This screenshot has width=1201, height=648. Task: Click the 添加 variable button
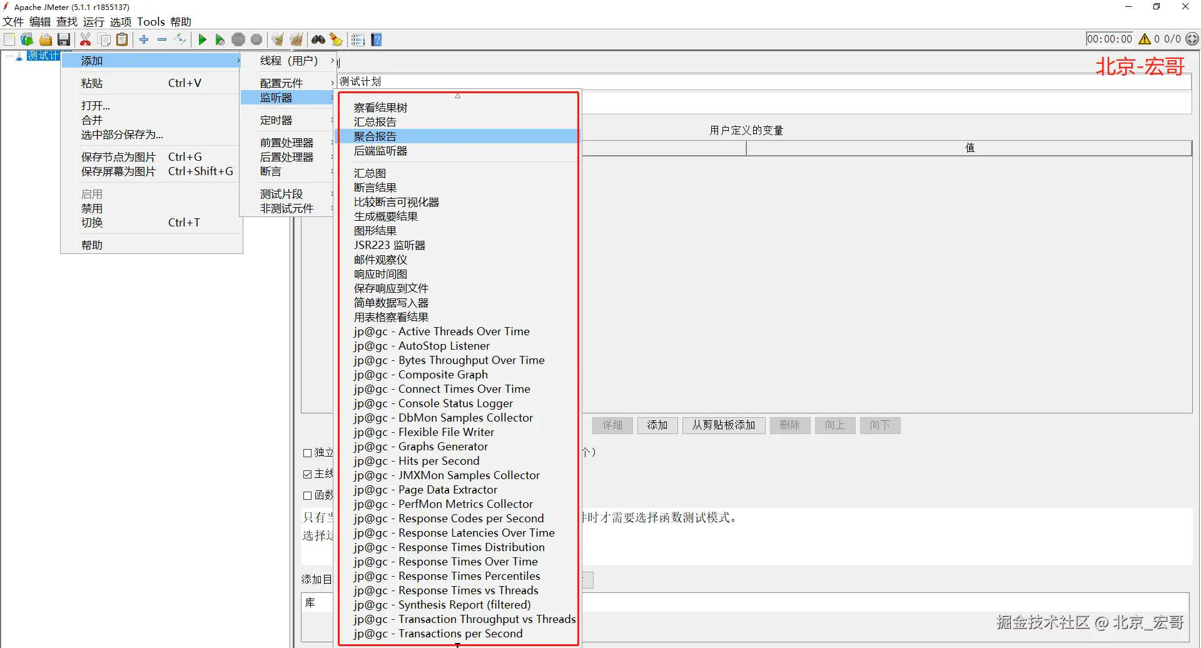tap(657, 425)
